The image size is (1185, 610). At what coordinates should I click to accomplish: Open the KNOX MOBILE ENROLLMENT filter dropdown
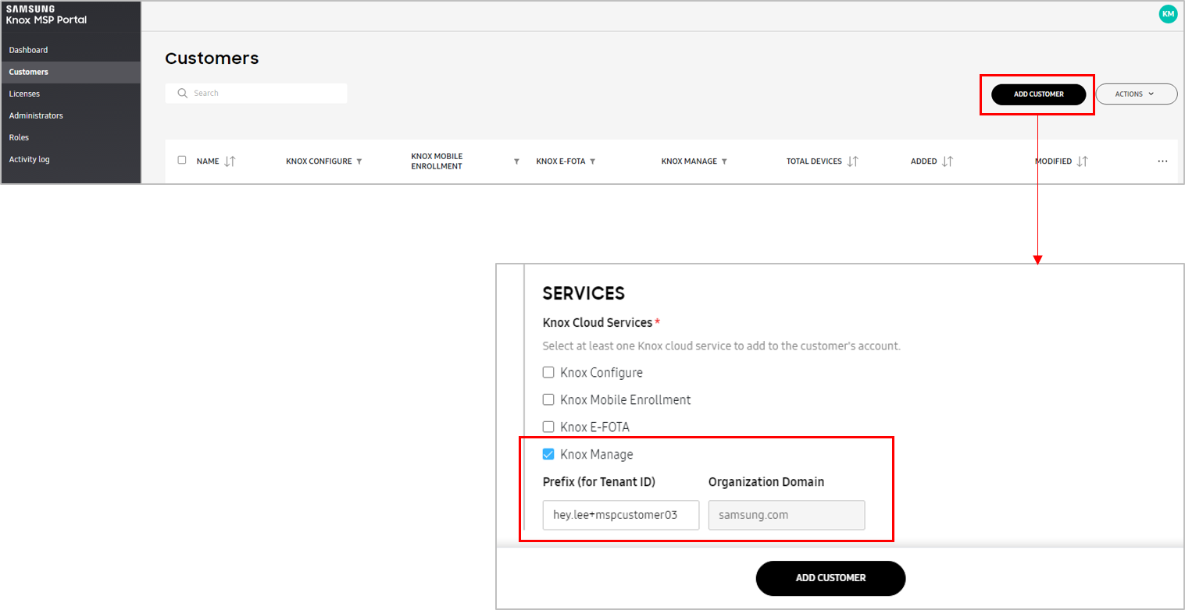[x=516, y=161]
